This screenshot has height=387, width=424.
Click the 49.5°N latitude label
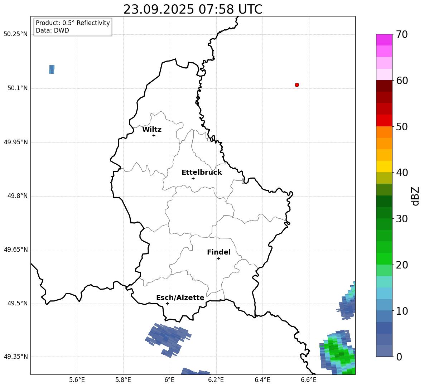pos(18,303)
